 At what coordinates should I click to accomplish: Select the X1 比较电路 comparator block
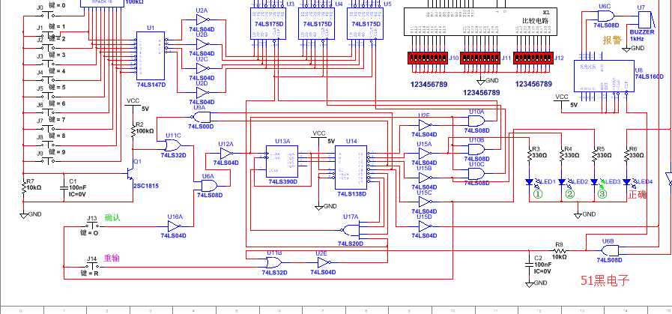[x=481, y=21]
